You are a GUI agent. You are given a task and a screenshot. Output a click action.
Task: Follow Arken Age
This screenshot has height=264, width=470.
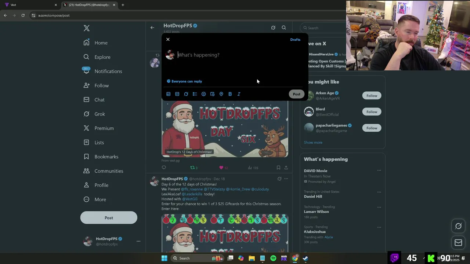[372, 96]
